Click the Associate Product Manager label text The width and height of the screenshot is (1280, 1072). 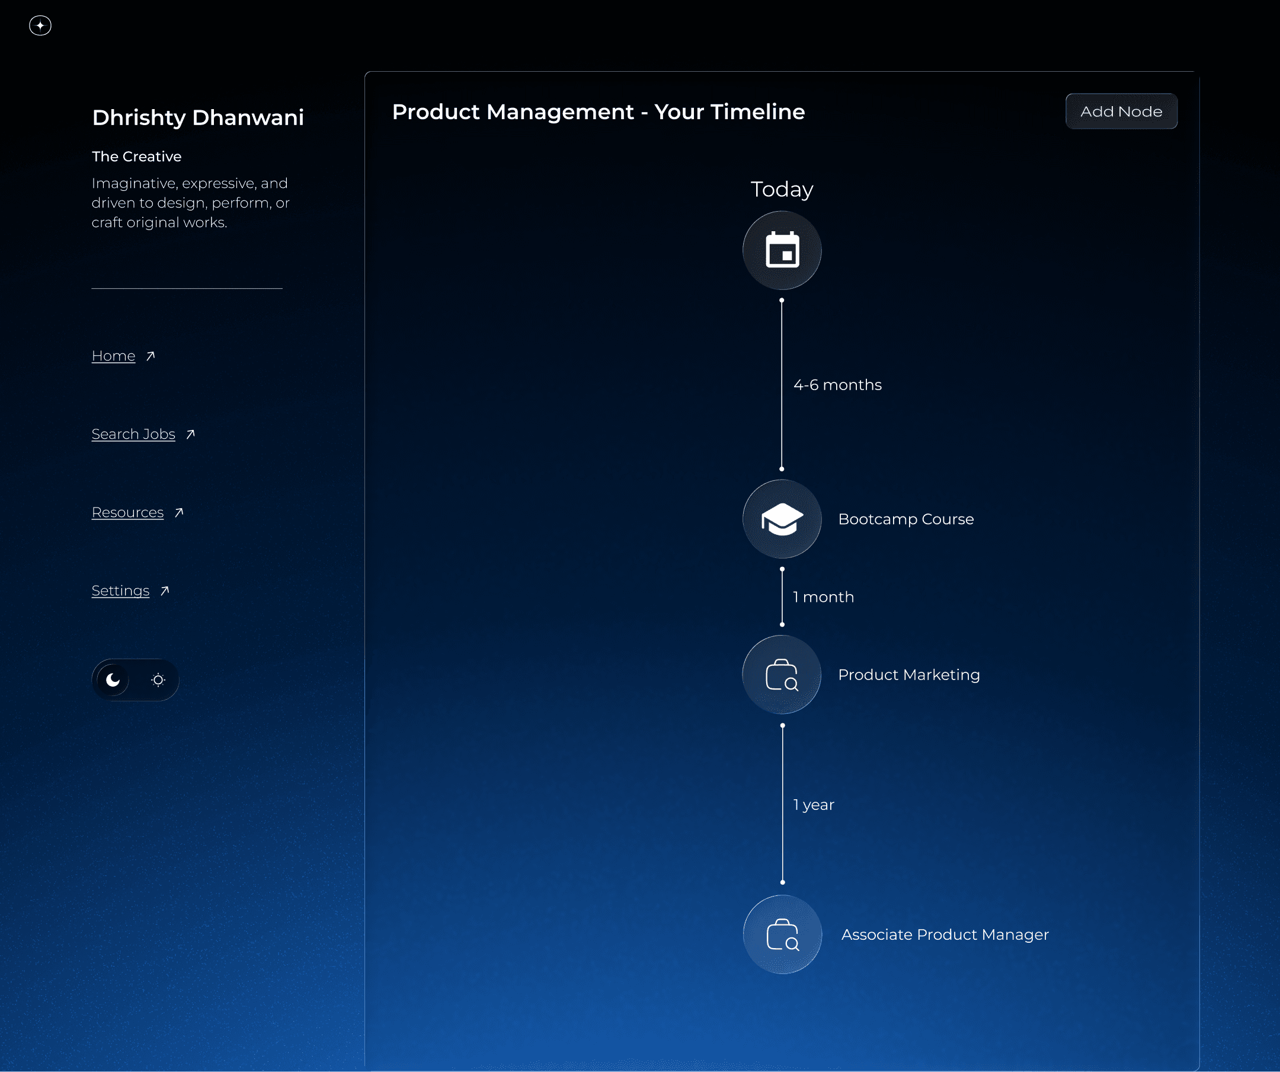coord(945,935)
